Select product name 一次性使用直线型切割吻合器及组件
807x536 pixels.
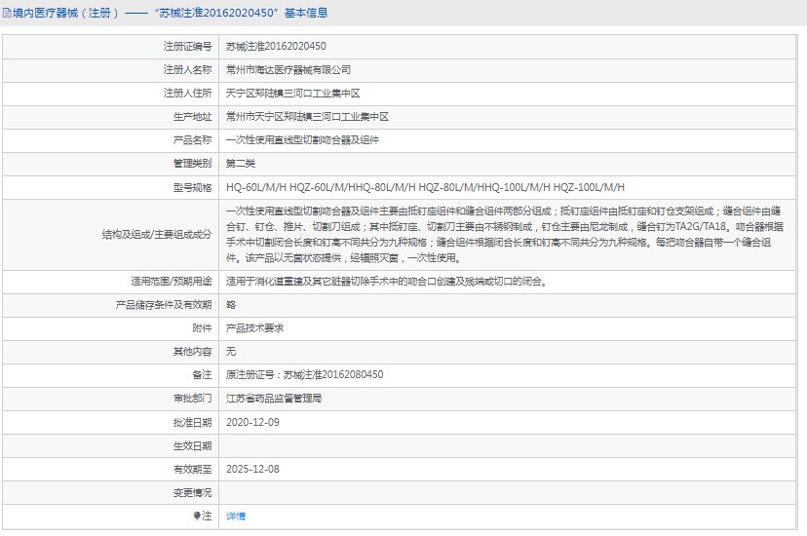302,140
